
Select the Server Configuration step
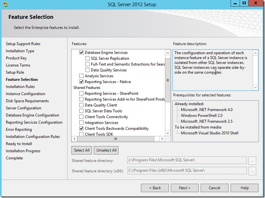click(x=24, y=108)
